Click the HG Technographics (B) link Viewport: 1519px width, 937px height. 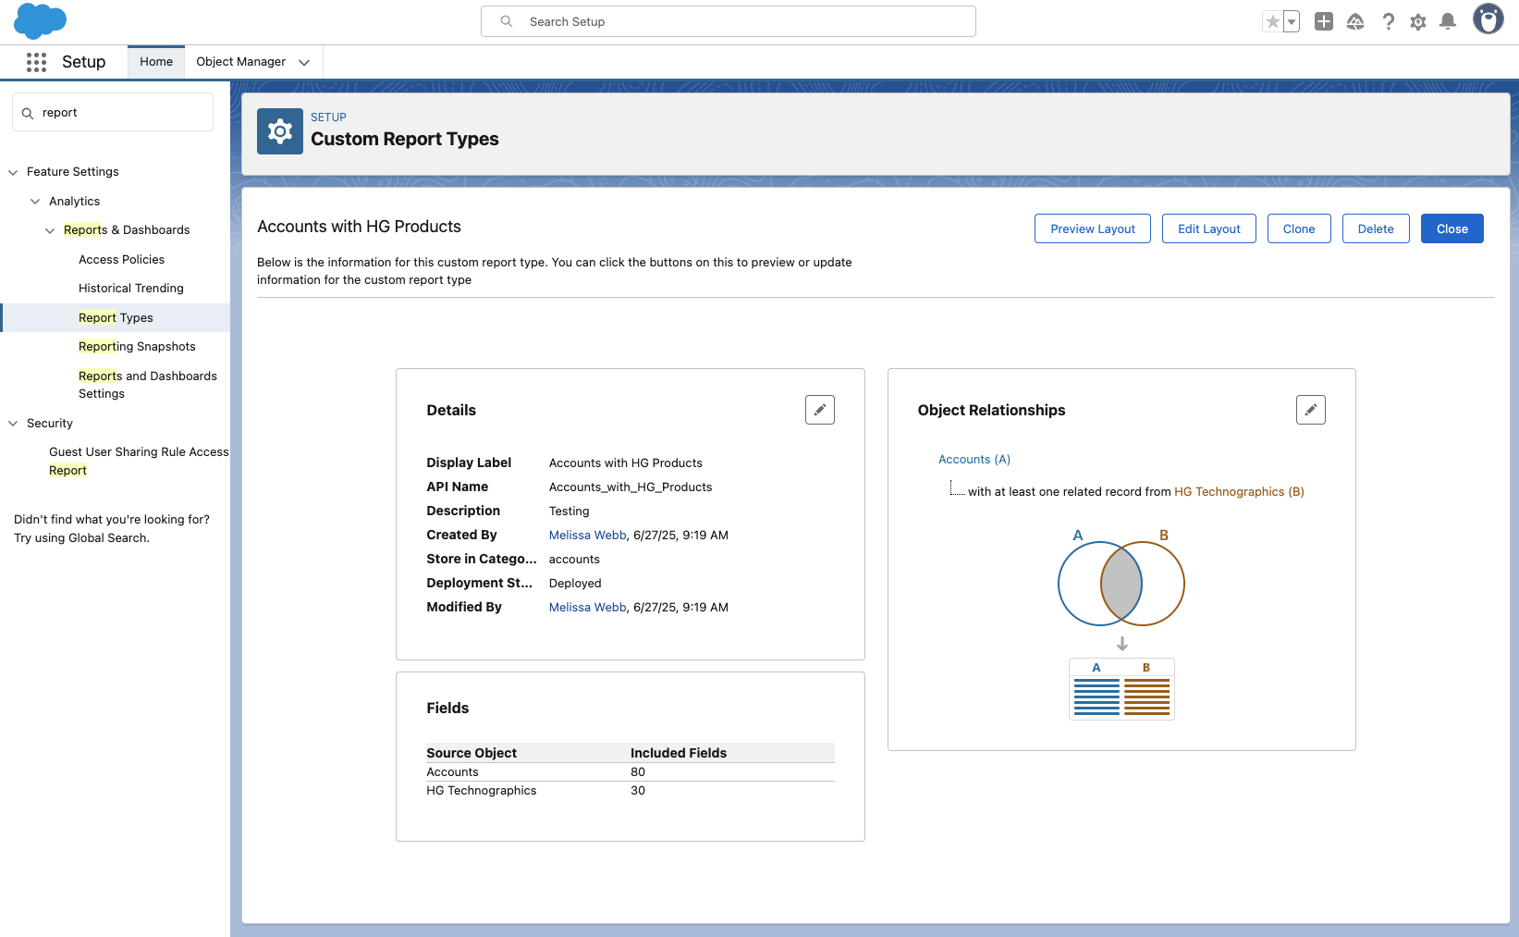pyautogui.click(x=1239, y=492)
